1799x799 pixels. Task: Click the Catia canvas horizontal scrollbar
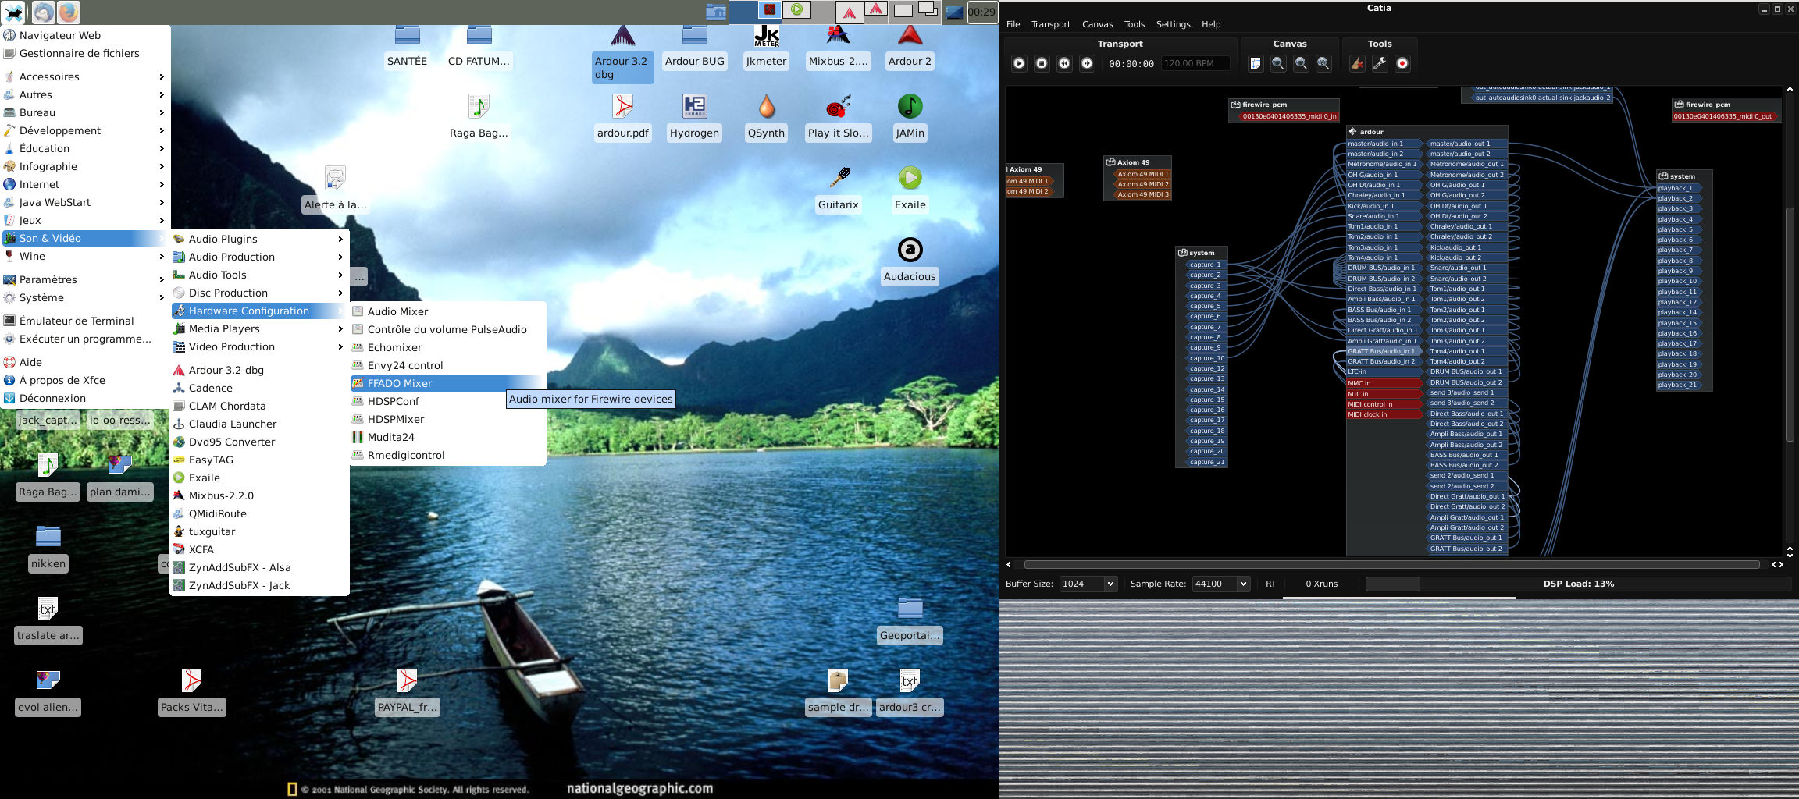coord(1391,564)
